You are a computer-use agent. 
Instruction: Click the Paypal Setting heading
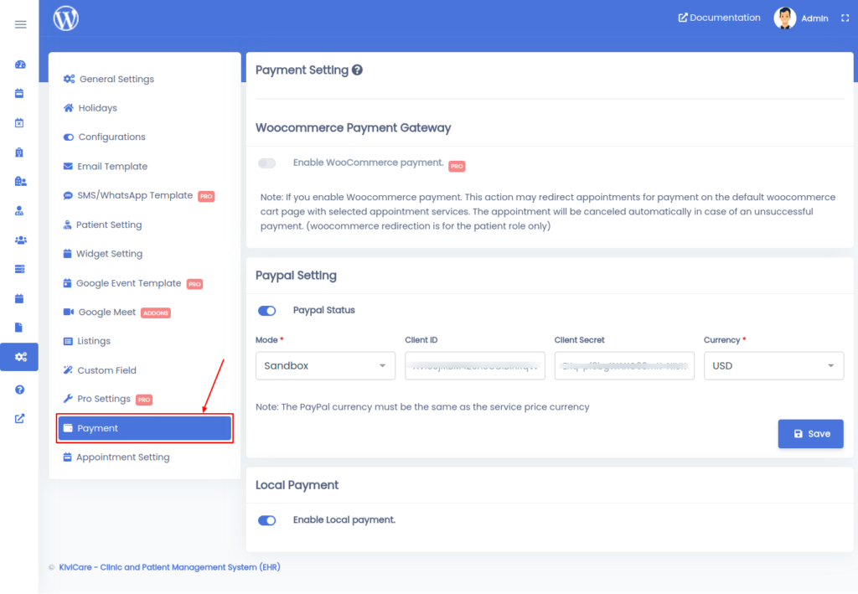(296, 275)
